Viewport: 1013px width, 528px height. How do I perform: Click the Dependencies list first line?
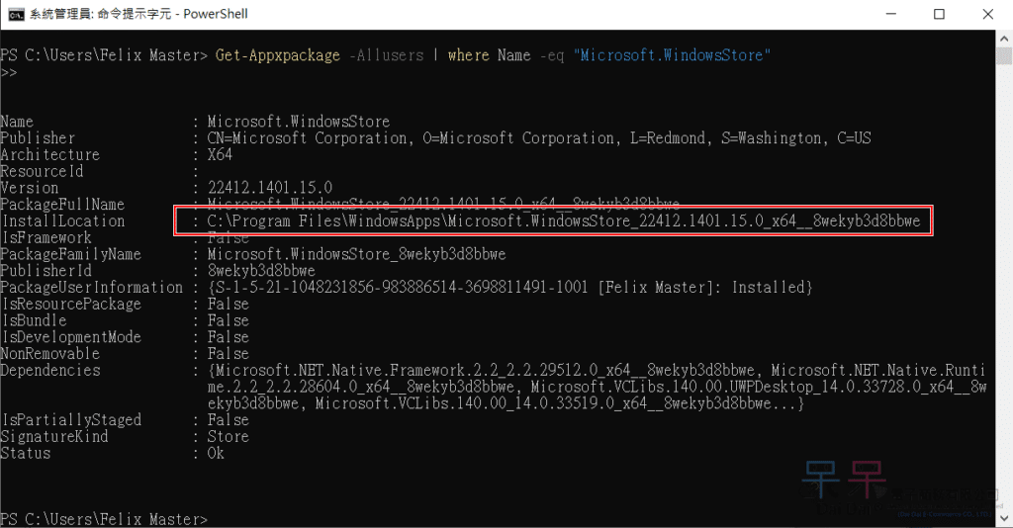point(594,371)
